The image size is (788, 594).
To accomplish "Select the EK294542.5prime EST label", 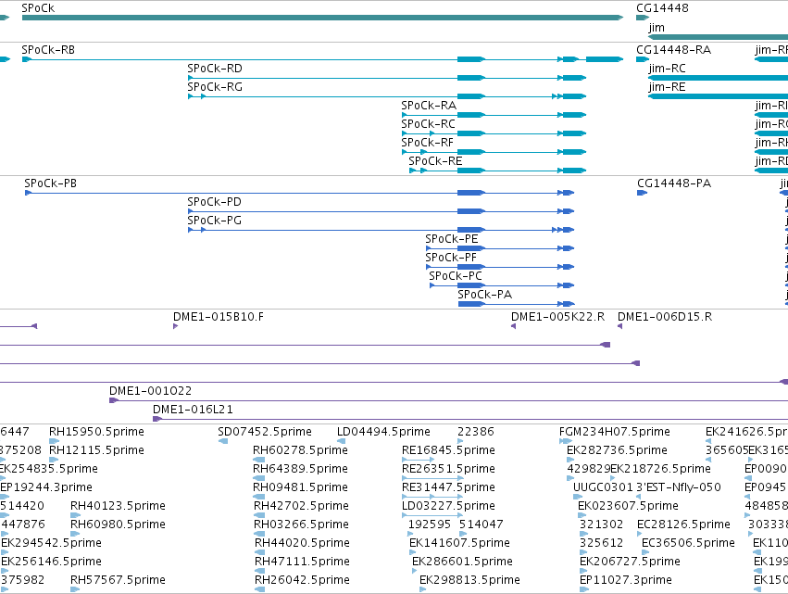I will point(51,543).
